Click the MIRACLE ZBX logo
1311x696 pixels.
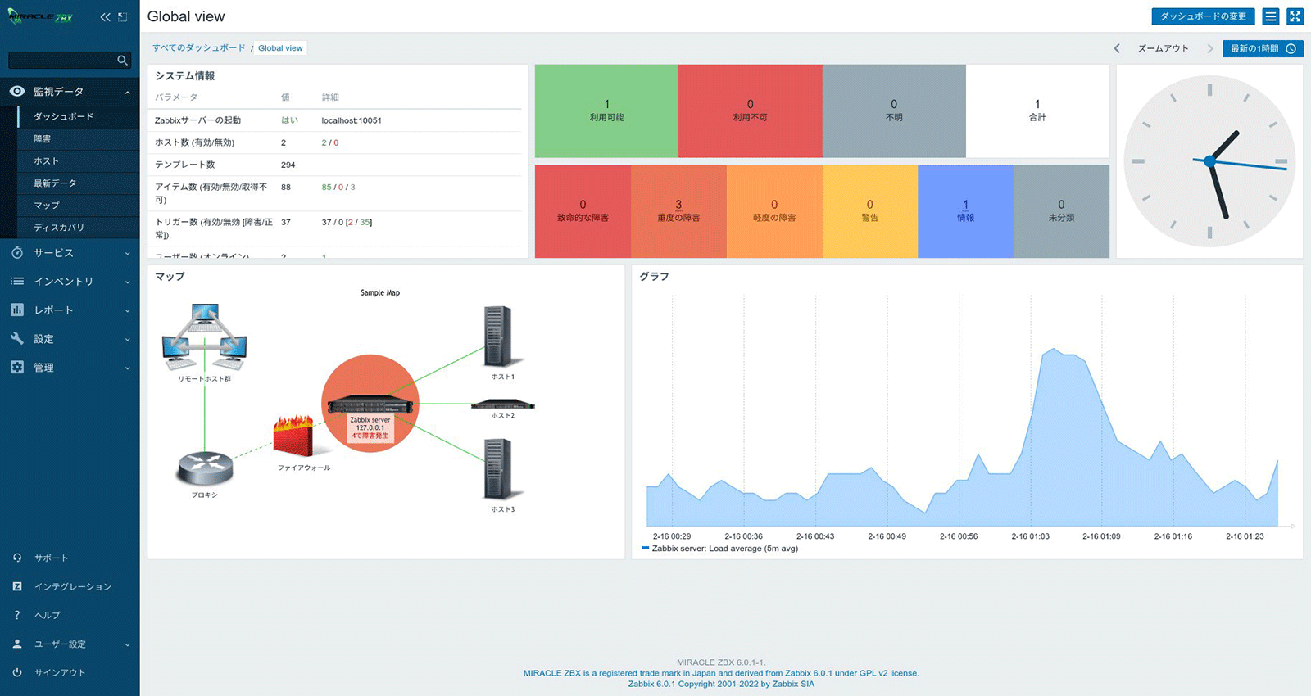click(x=41, y=17)
